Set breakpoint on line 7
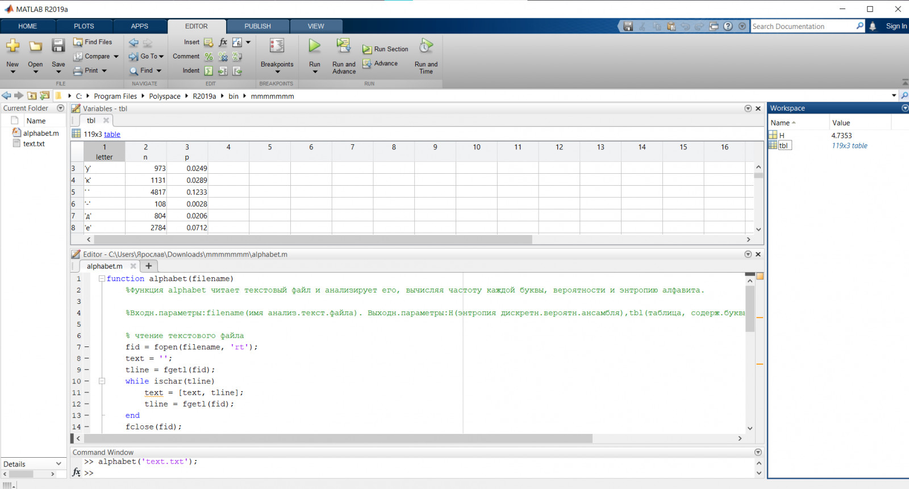Image resolution: width=909 pixels, height=489 pixels. pyautogui.click(x=87, y=347)
